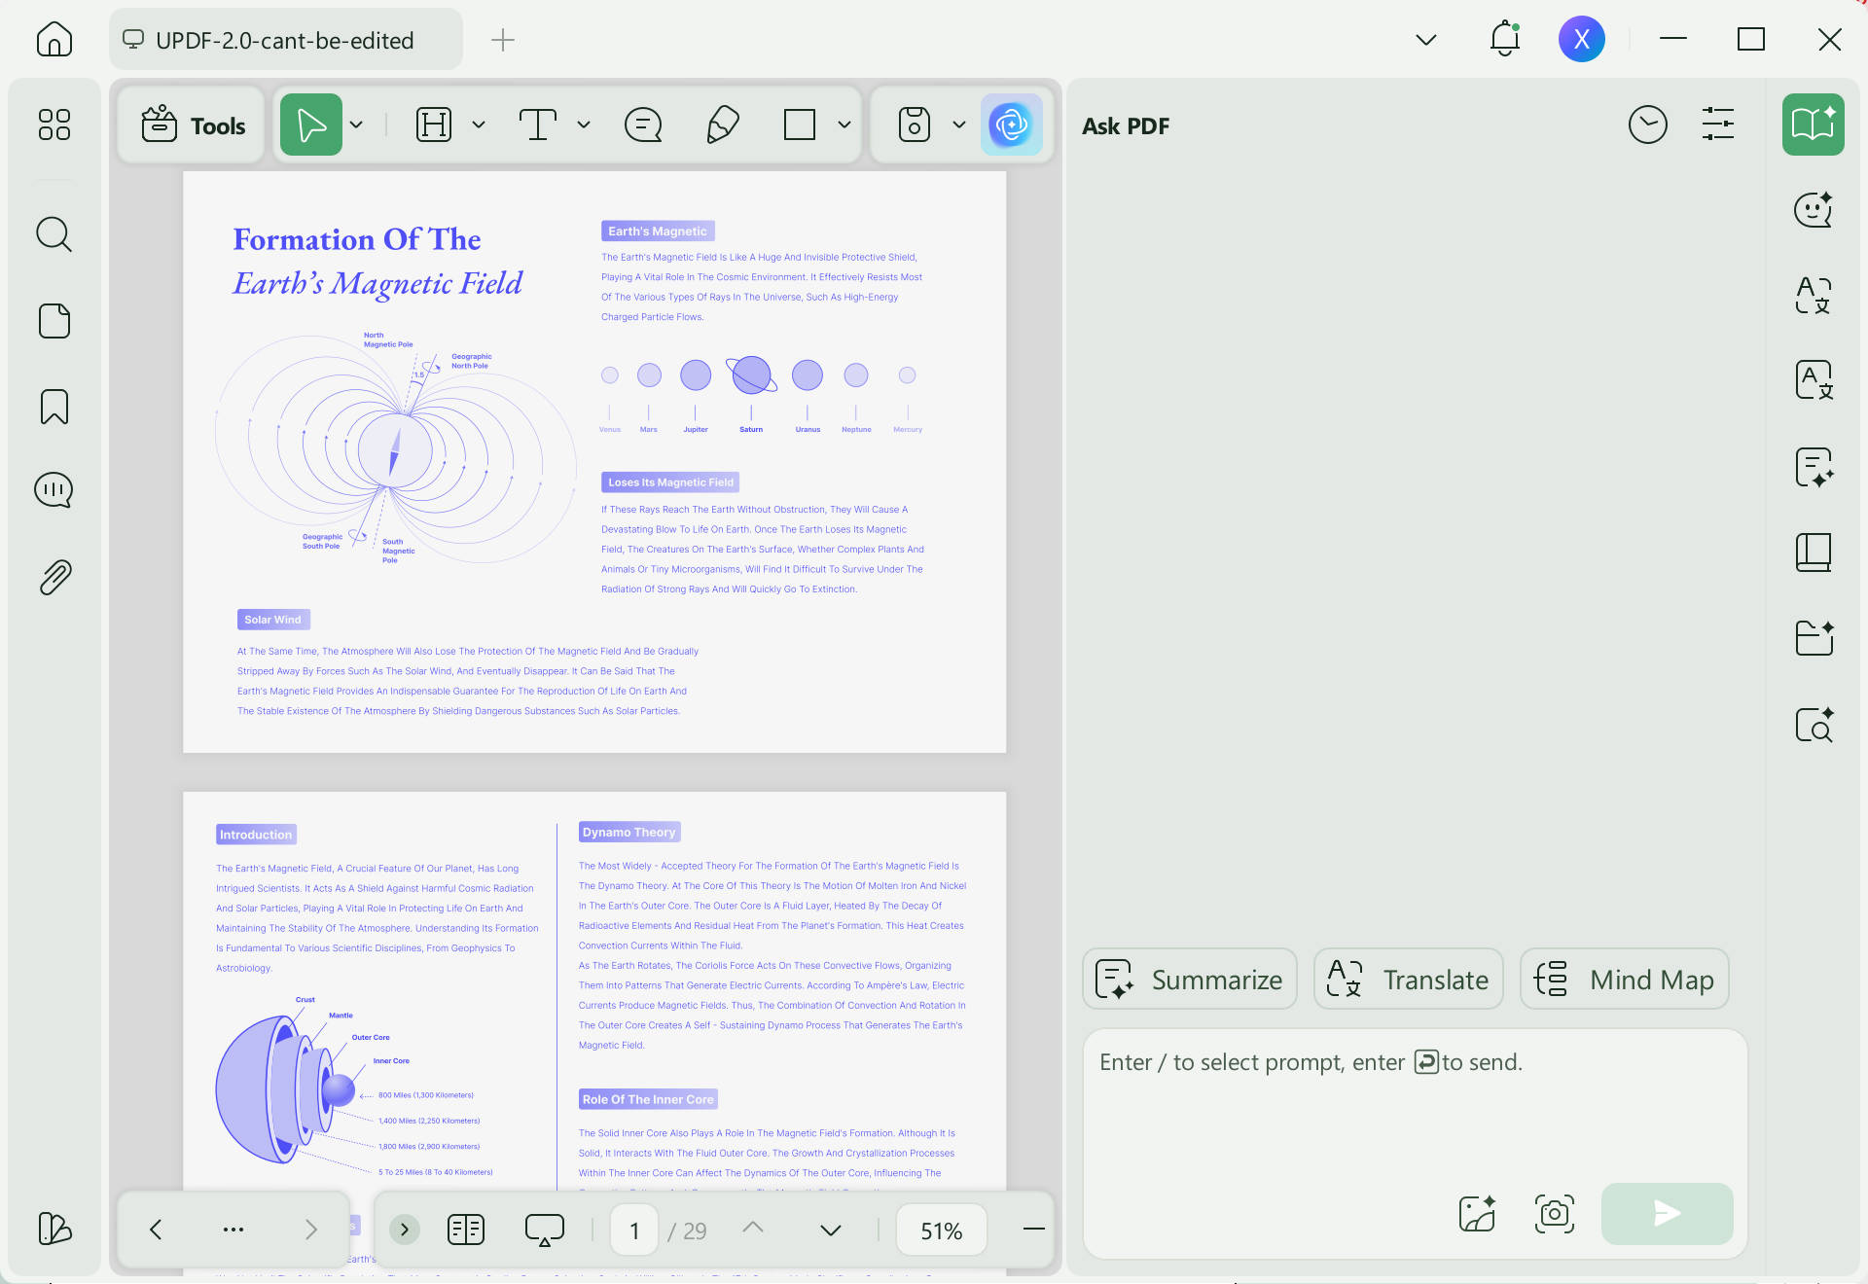Open the AI deep search icon
1868x1284 pixels.
pyautogui.click(x=1814, y=724)
